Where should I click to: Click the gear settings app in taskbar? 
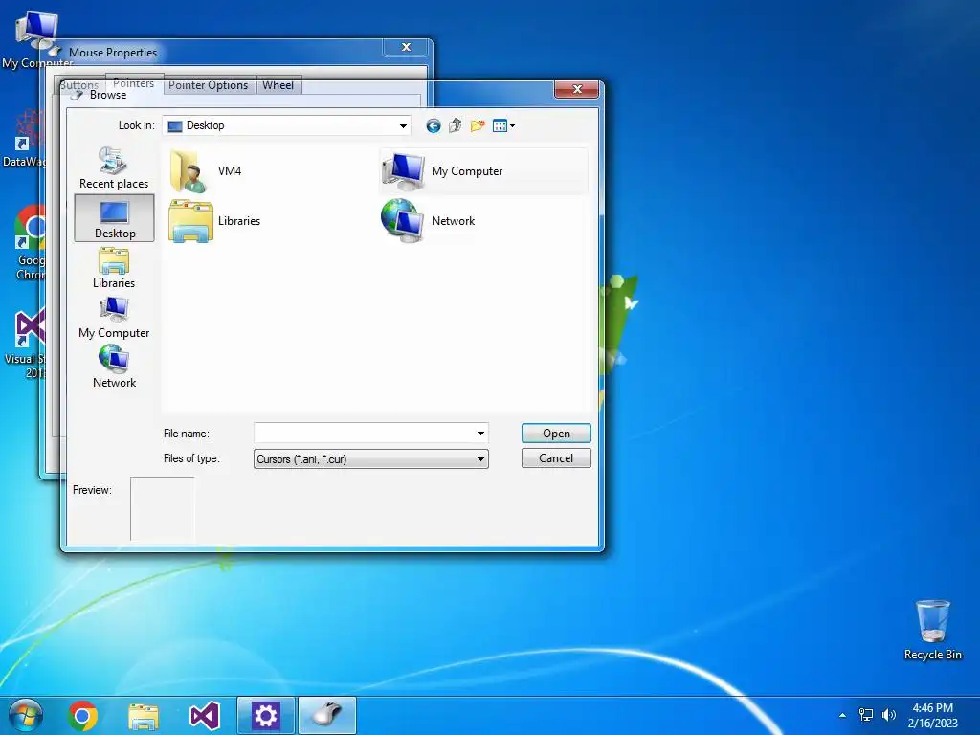[266, 716]
